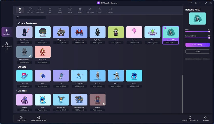Collapse the Games section
Screen dimensions: 214x124
point(17,91)
